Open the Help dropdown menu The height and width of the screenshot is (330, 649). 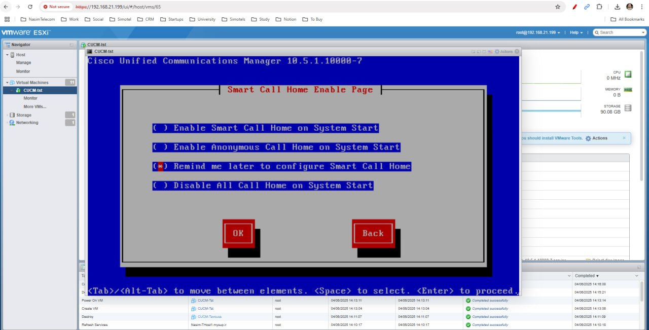[576, 32]
